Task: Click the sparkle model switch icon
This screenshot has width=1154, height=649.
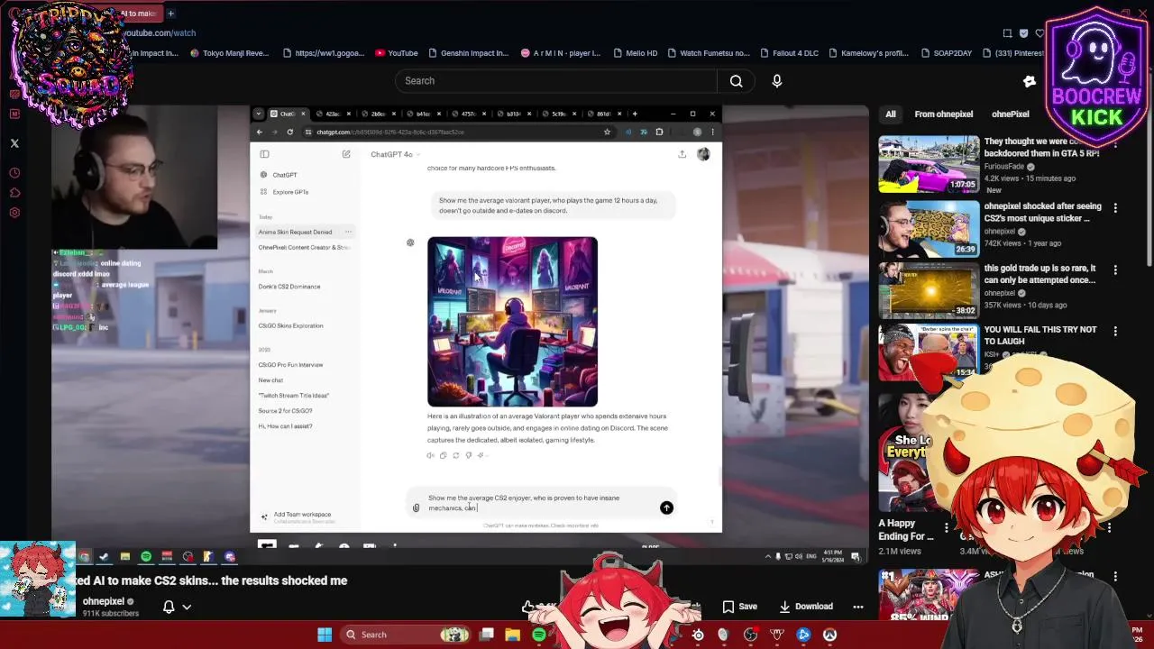Action: [481, 455]
